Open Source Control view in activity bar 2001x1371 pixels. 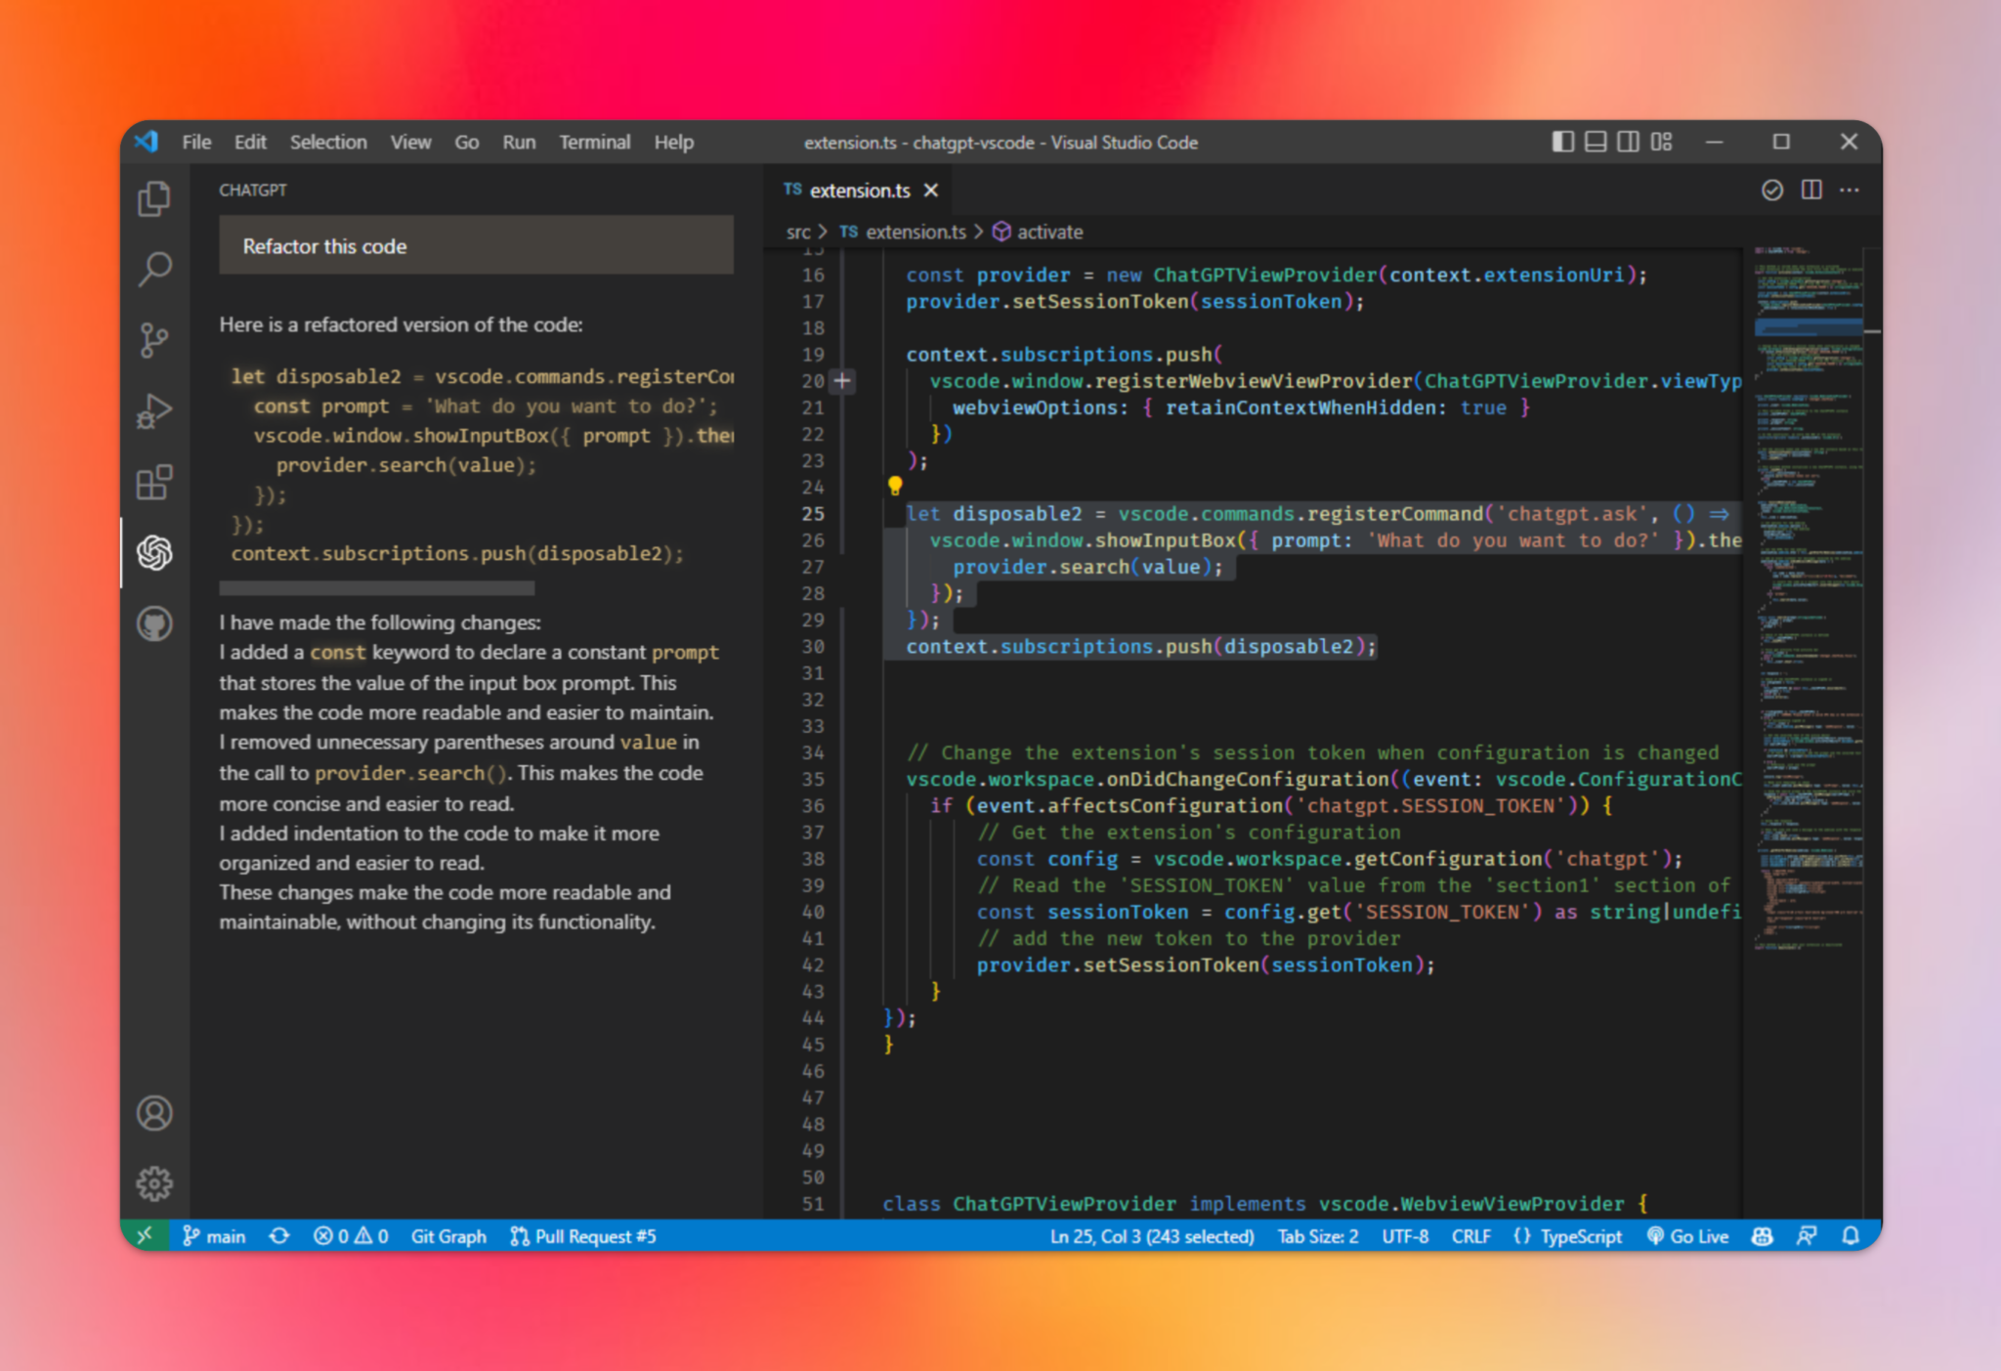pos(154,340)
